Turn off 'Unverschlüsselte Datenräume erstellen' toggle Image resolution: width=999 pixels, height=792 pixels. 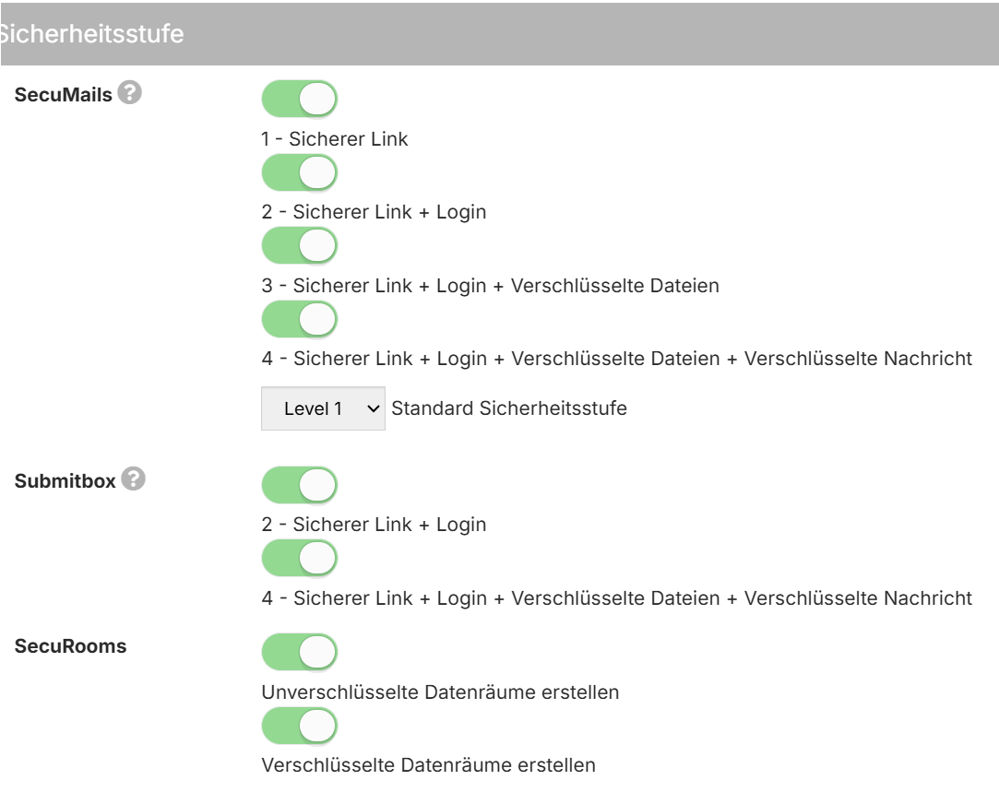tap(299, 652)
